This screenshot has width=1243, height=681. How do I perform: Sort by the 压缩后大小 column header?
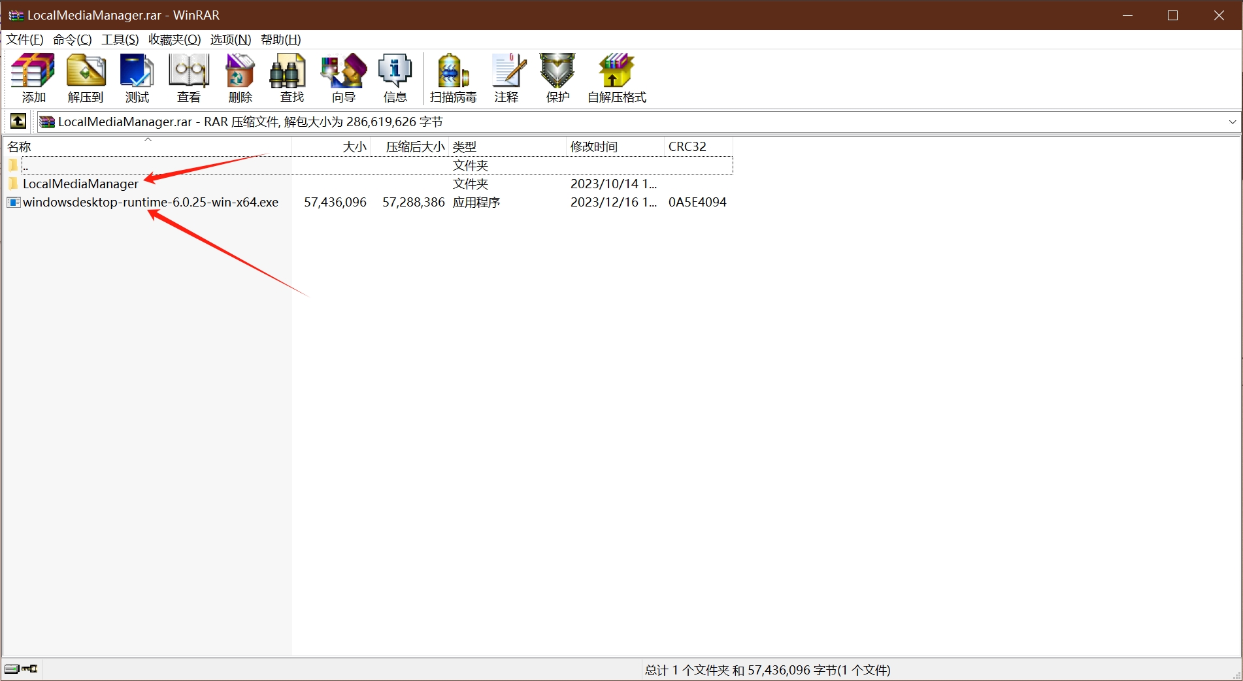[x=410, y=146]
